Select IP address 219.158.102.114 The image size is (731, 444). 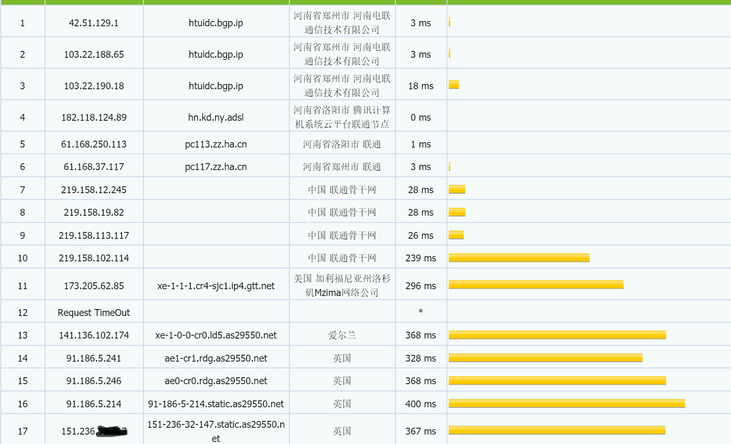93,258
